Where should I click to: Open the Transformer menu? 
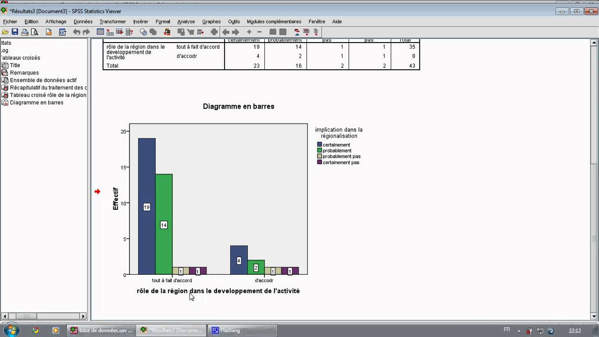tap(113, 22)
